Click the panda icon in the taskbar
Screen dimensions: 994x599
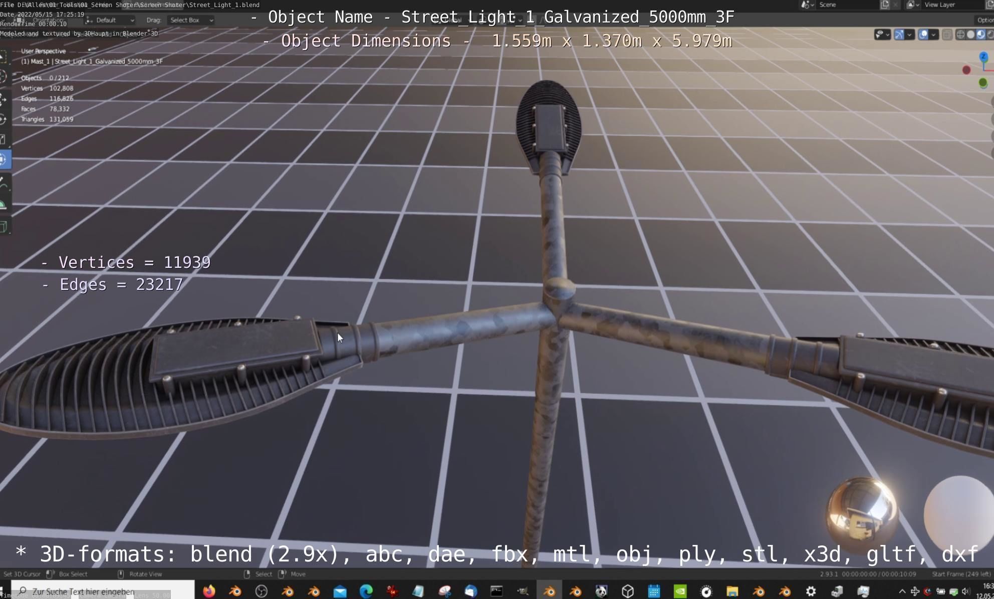(x=601, y=591)
